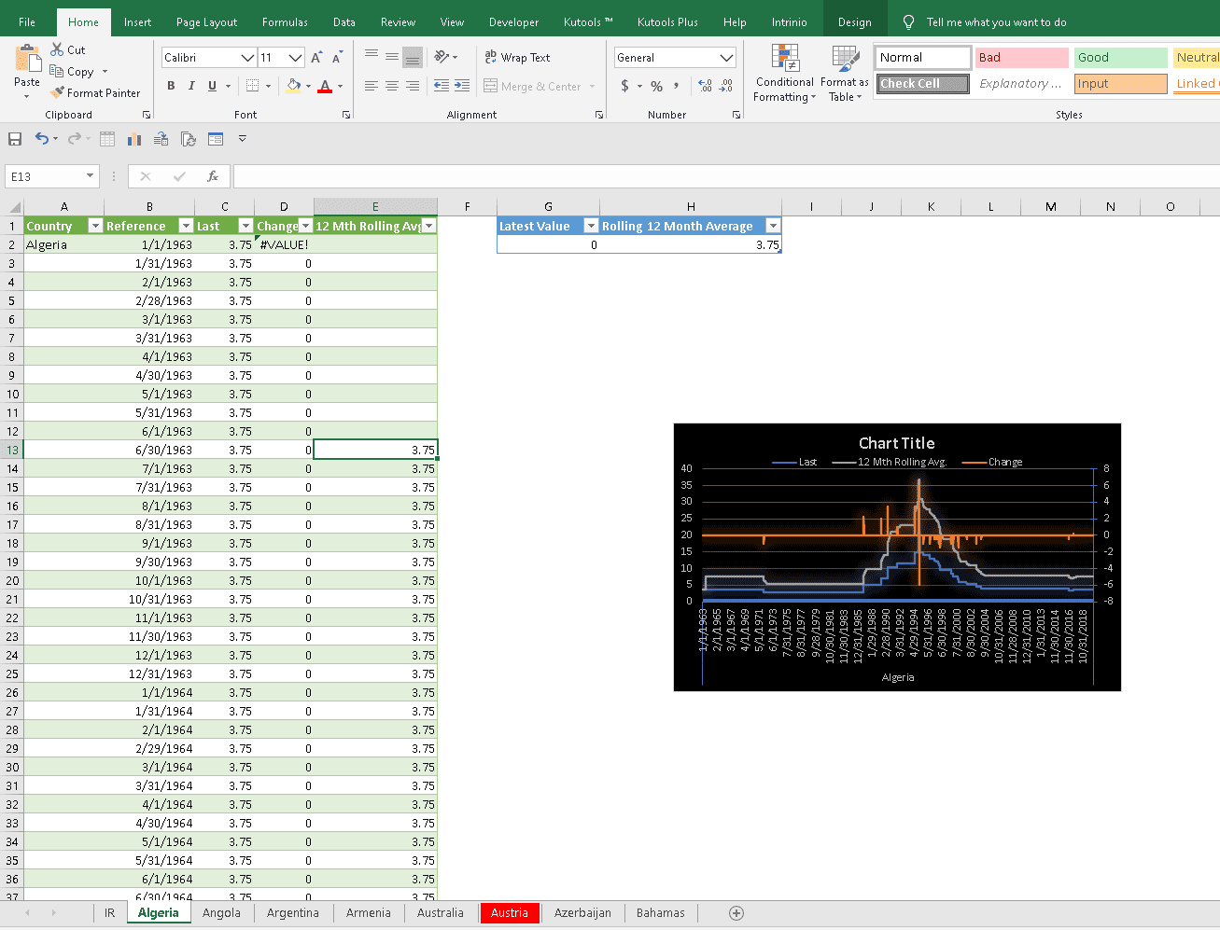Viewport: 1220px width, 930px height.
Task: Open the Formulas ribbon tab
Action: [x=285, y=22]
